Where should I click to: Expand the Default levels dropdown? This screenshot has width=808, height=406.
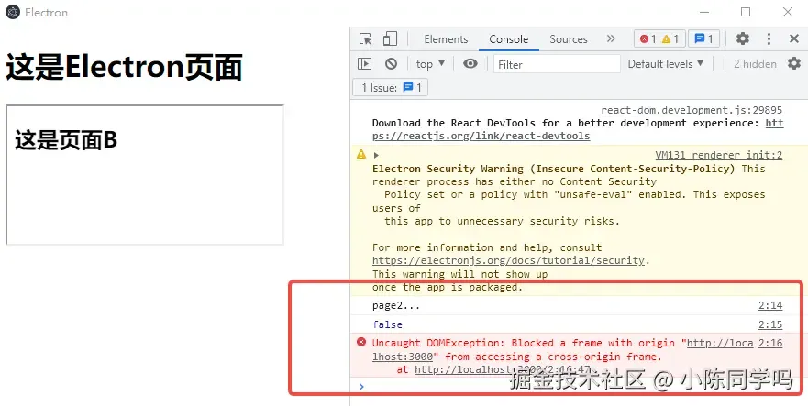click(x=665, y=64)
